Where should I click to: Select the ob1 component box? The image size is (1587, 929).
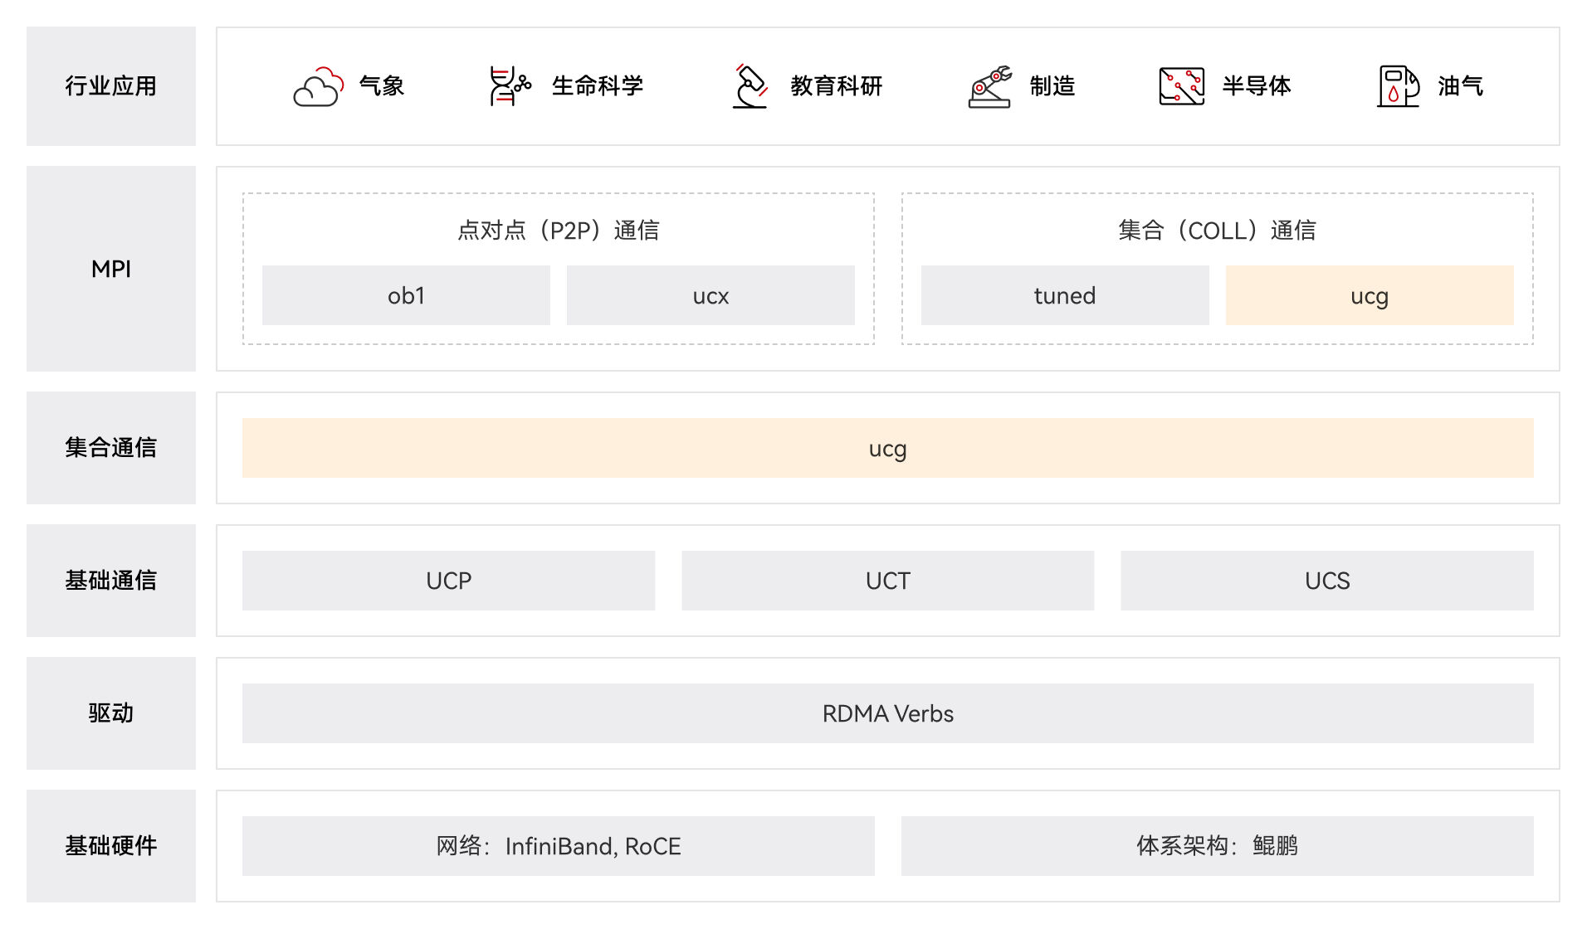(x=406, y=295)
